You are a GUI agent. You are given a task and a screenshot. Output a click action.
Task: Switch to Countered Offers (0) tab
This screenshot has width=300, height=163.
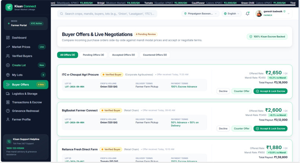pos(155,55)
